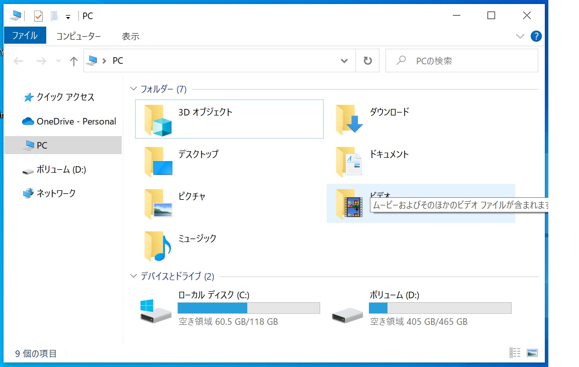The image size is (579, 367).
Task: Click the 空き領域 405 GB/465 GB text
Action: [419, 322]
